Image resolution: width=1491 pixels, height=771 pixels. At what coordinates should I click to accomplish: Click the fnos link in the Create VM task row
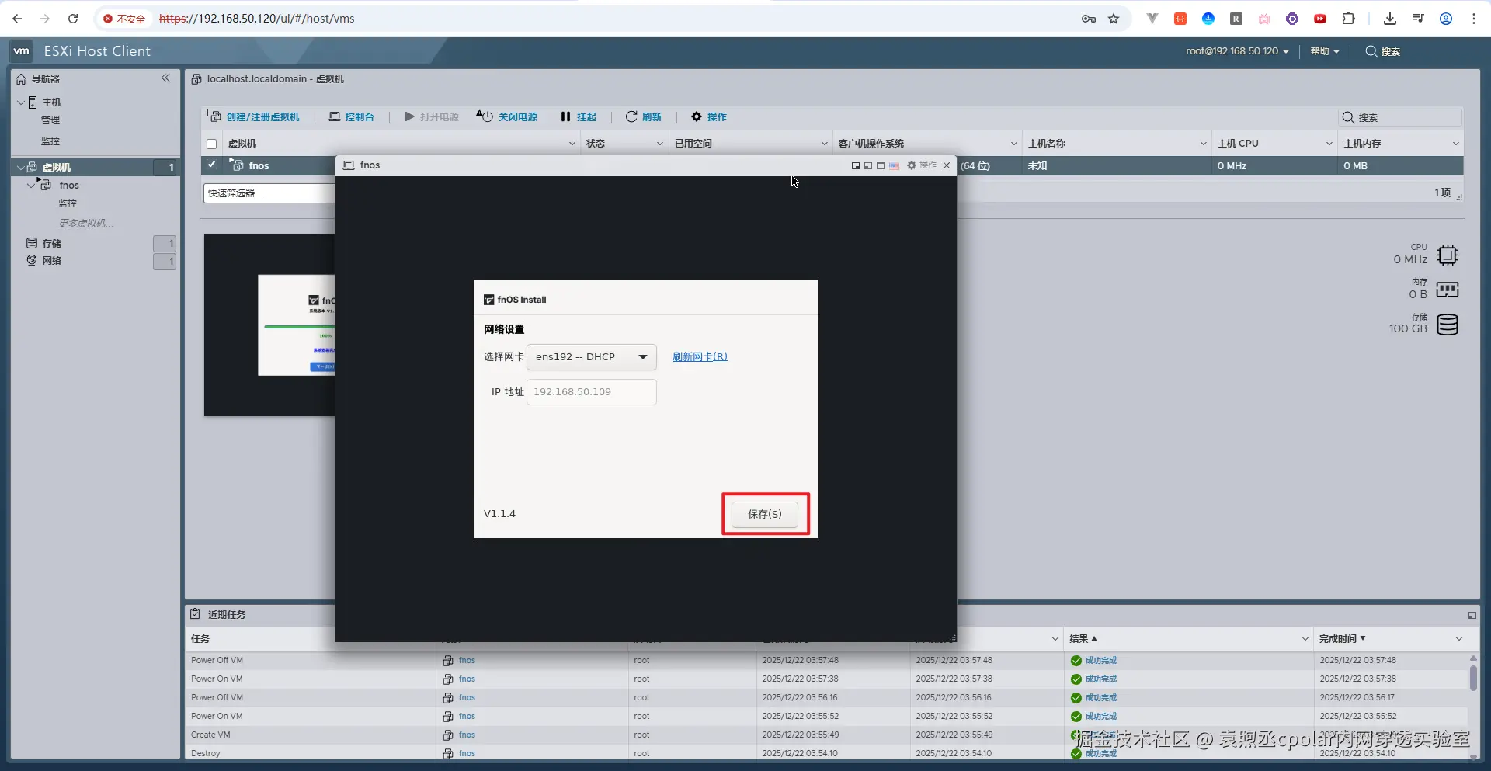[x=467, y=735]
